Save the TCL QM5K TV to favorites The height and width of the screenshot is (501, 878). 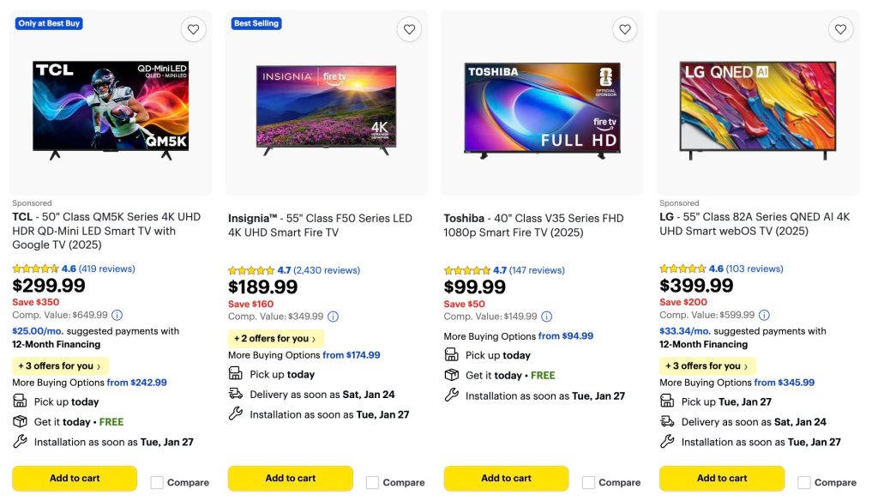click(194, 29)
